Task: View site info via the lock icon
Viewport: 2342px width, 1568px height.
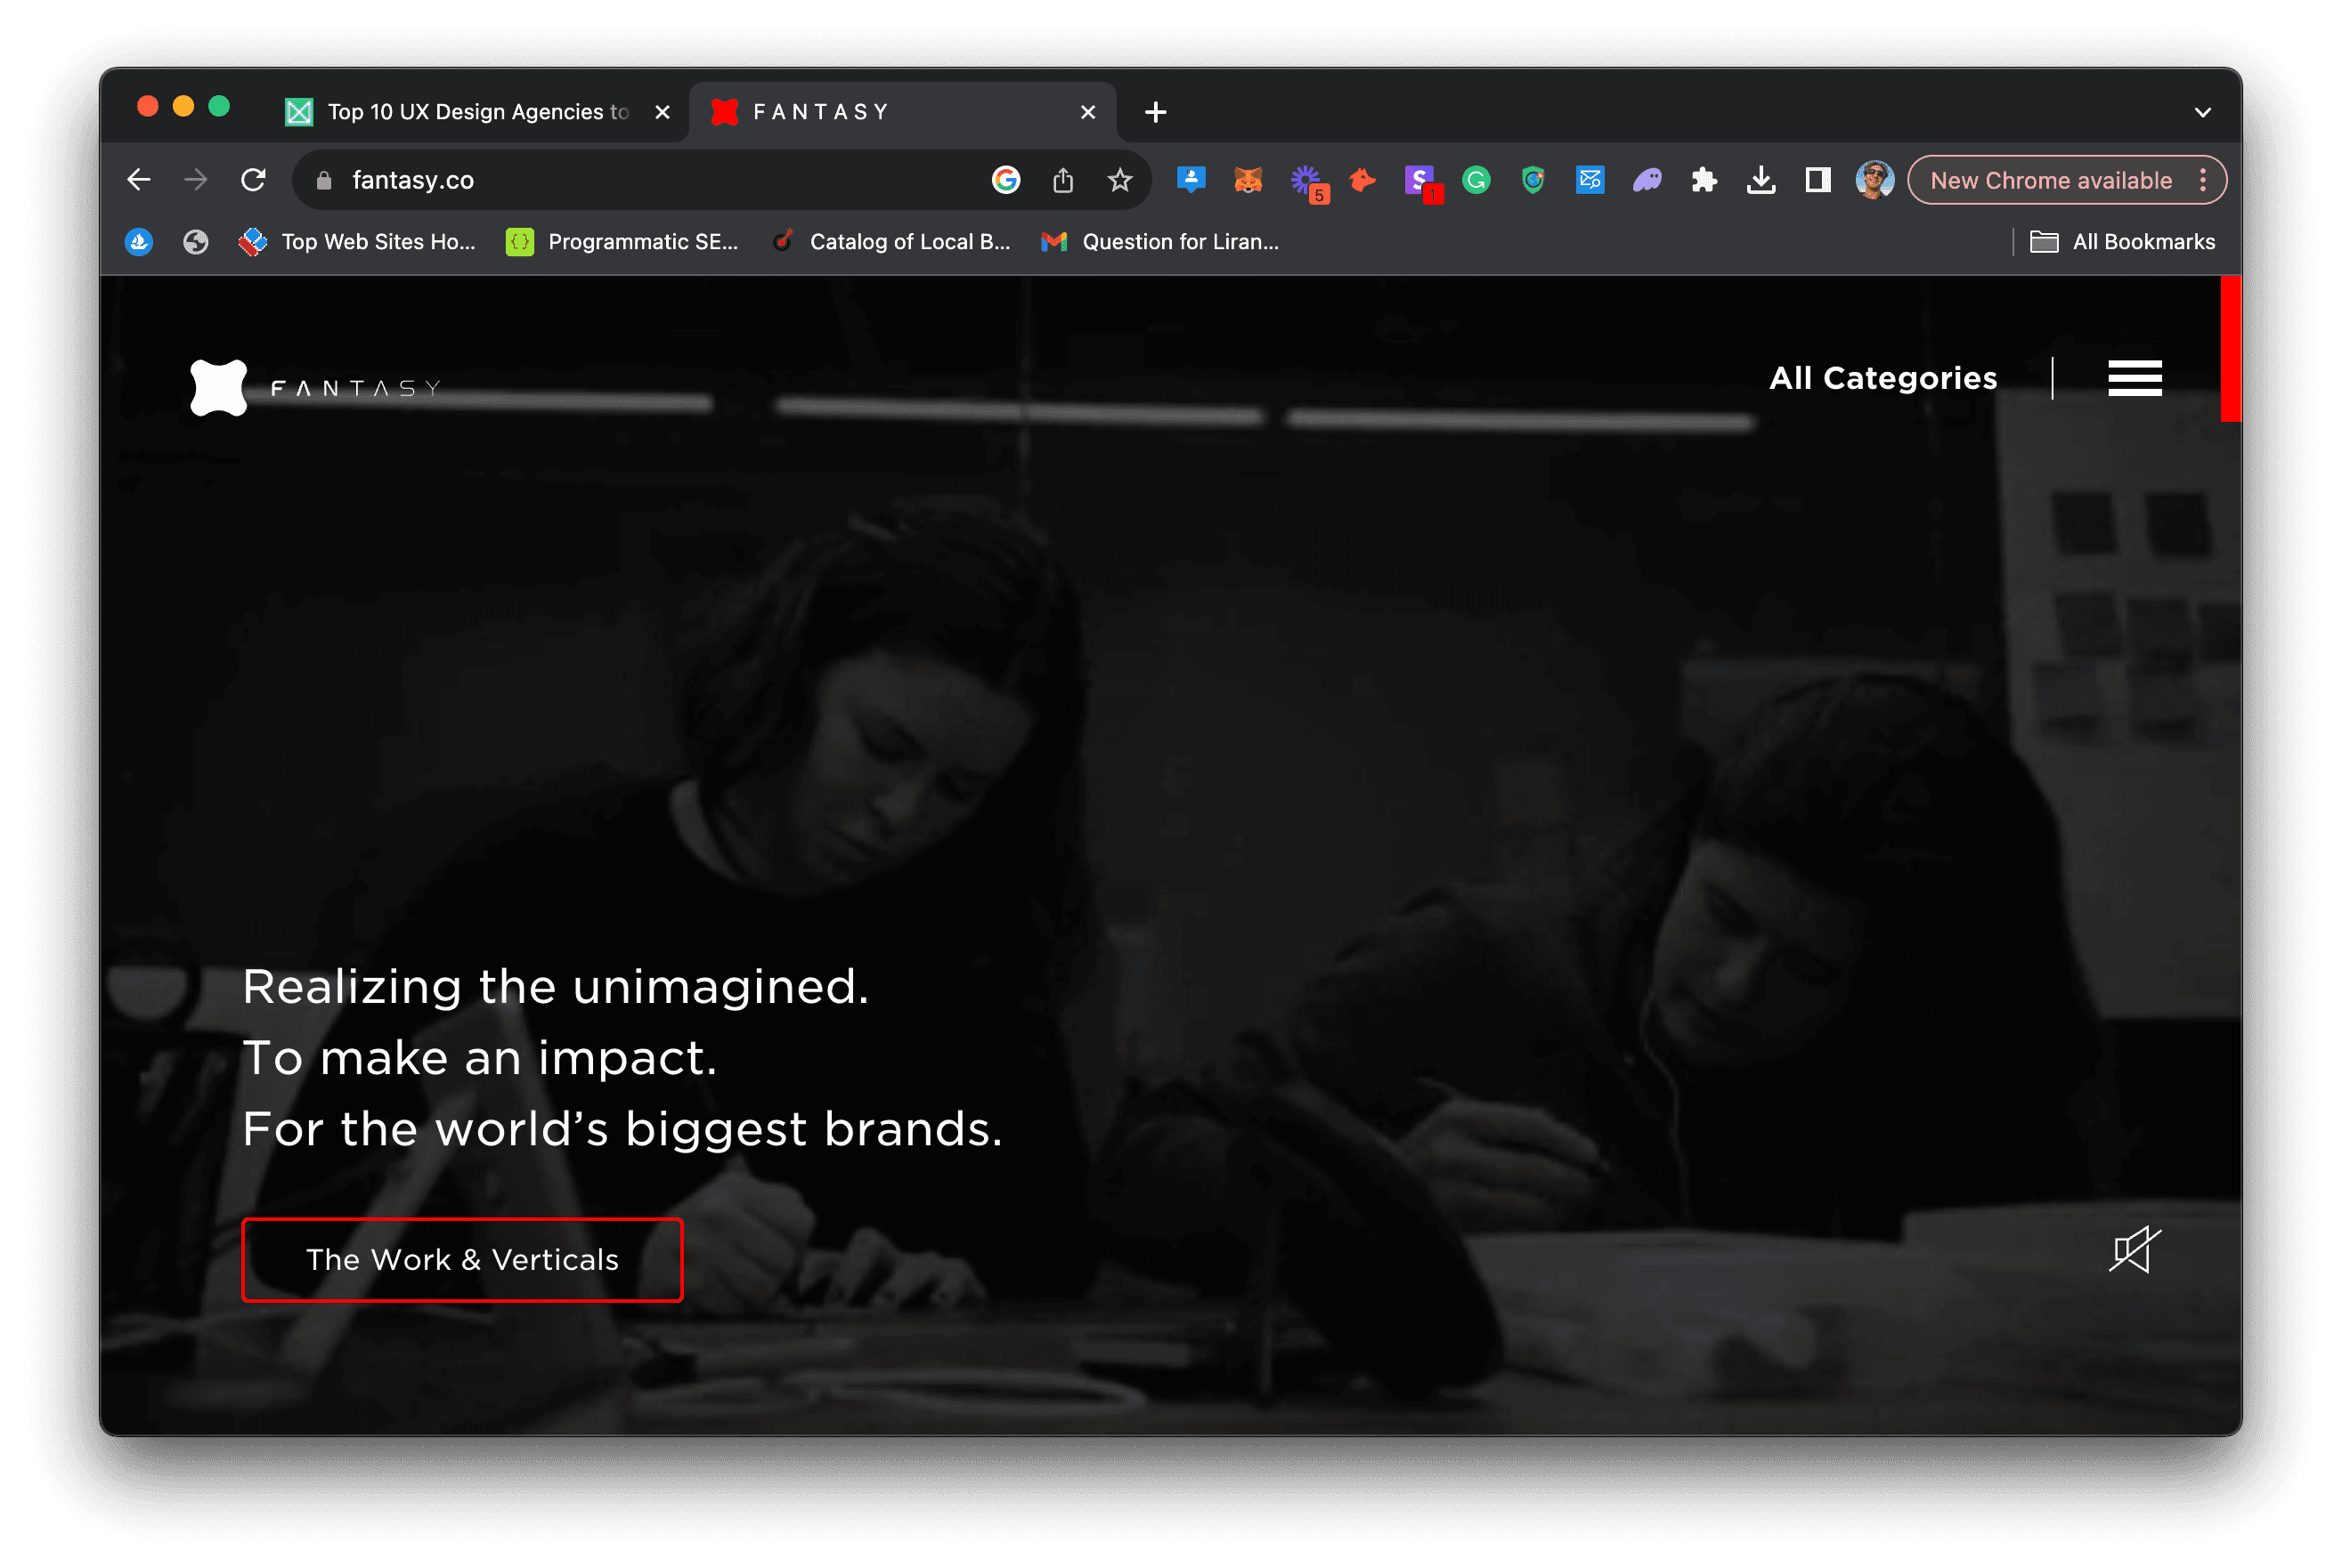Action: pos(323,180)
